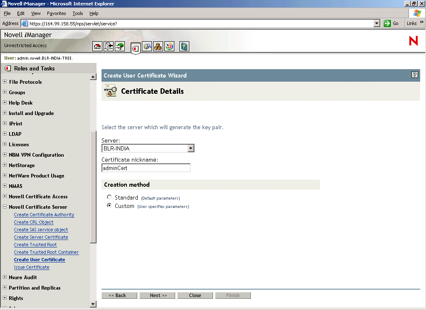This screenshot has height=310, width=426.
Task: Open the View menu
Action: point(36,13)
